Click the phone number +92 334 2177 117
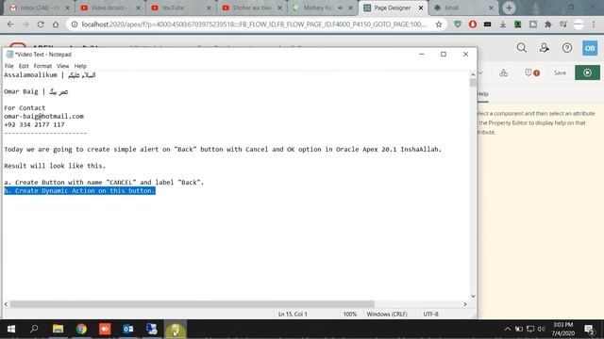Image resolution: width=604 pixels, height=339 pixels. coord(34,124)
